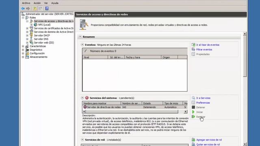The image size is (260, 146).
Task: Click the Configuración node icon
Action: 27,53
